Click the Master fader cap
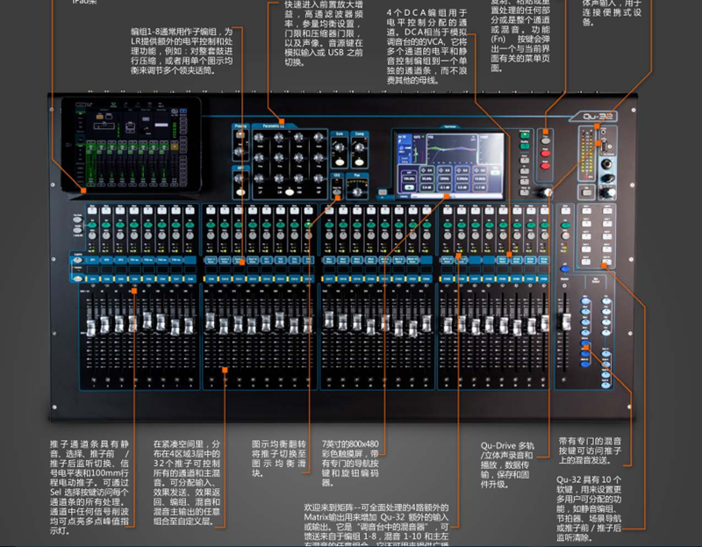Viewport: 702px width, 547px height. click(566, 321)
